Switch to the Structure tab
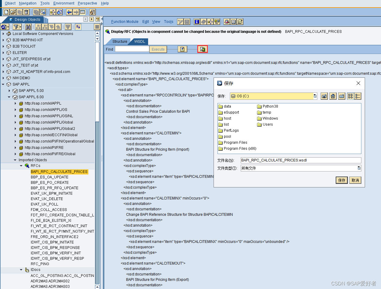 [119, 41]
